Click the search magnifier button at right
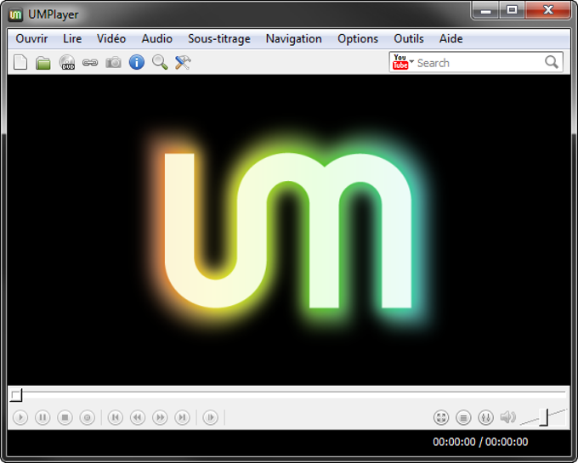Viewport: 578px width, 463px height. pyautogui.click(x=552, y=62)
